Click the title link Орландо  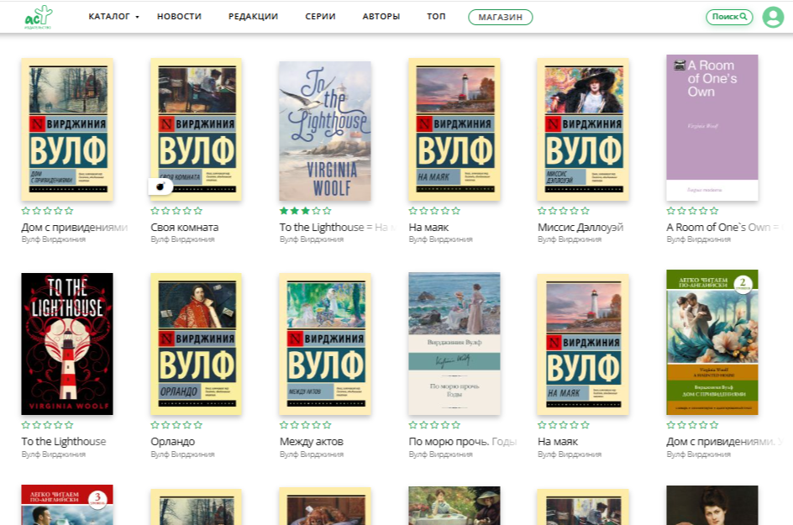(x=173, y=442)
